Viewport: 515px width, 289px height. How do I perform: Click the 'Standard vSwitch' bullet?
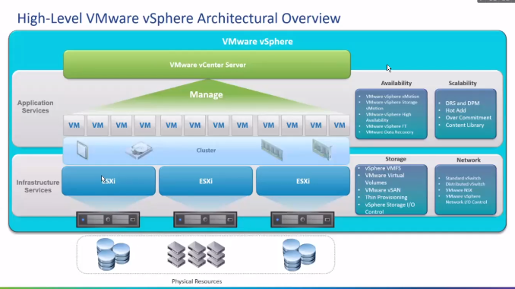pyautogui.click(x=463, y=178)
